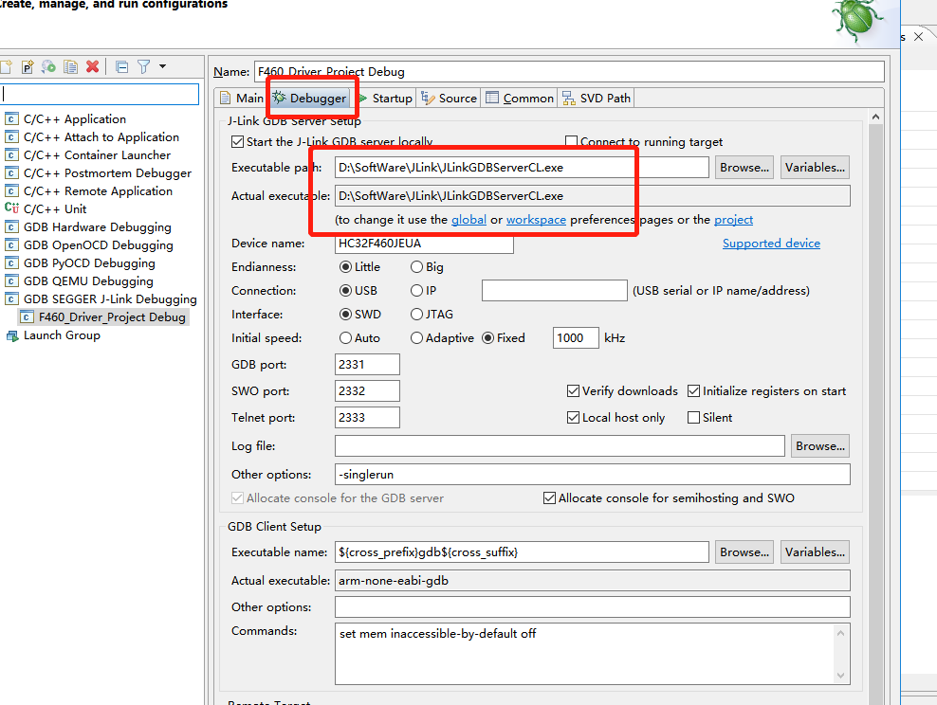Open the filter options dropdown arrow
Viewport: 937px width, 705px height.
click(x=164, y=66)
